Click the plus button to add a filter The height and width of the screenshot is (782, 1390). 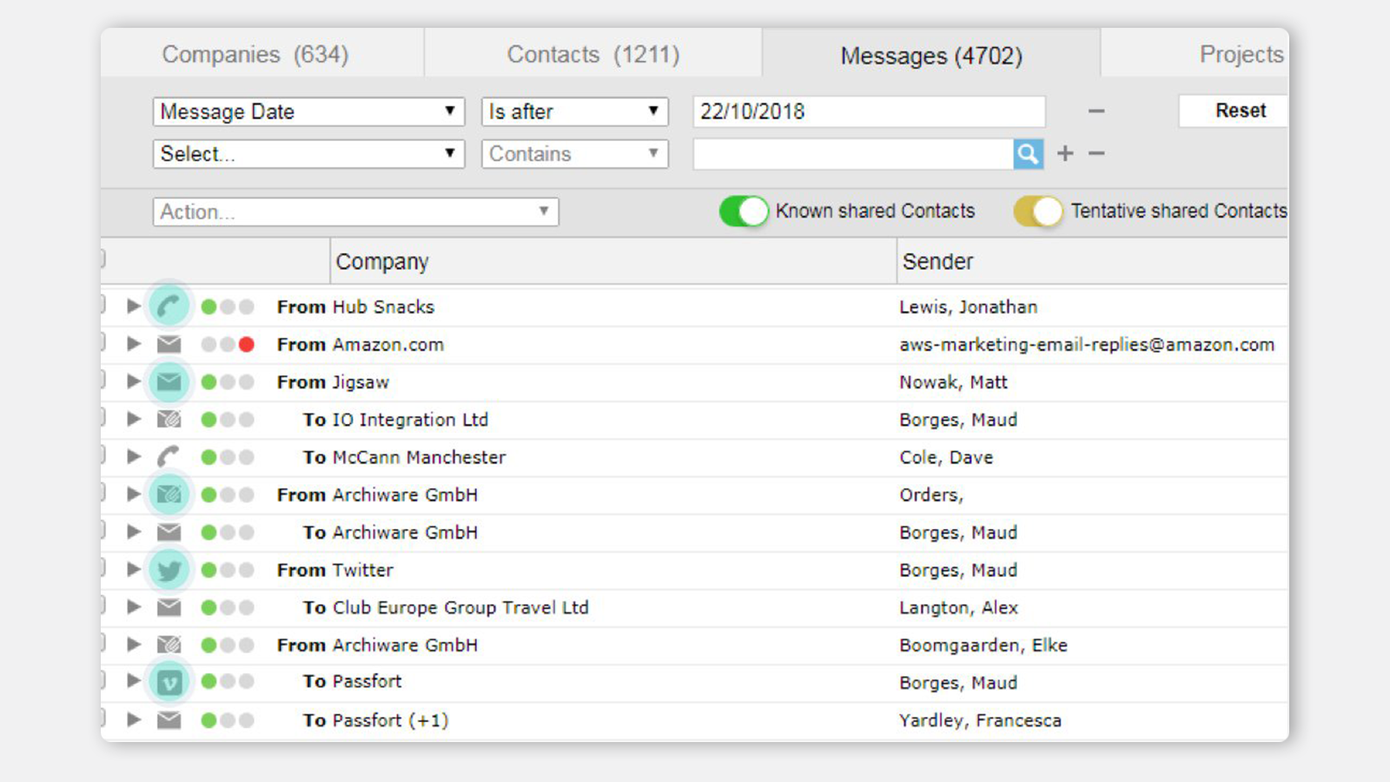[x=1064, y=153]
